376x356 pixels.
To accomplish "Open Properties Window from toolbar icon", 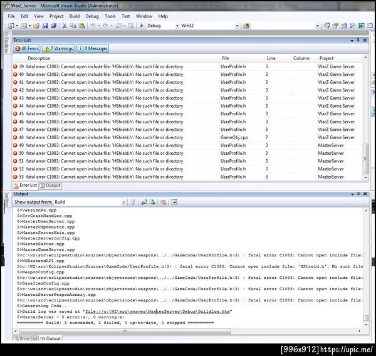I will [x=335, y=26].
